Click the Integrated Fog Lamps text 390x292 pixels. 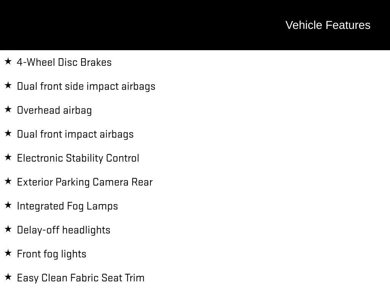(x=67, y=206)
